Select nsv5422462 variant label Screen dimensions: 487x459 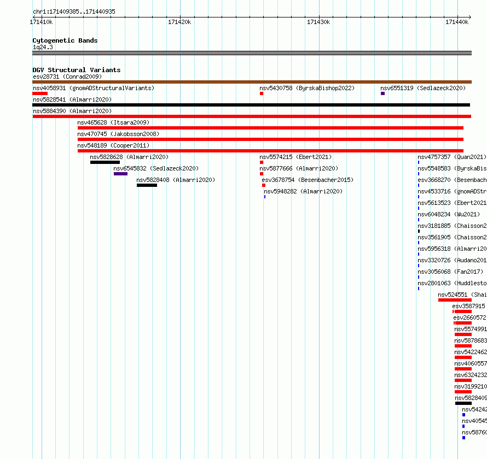pos(471,352)
